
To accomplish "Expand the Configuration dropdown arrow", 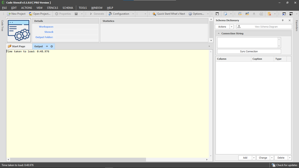I will (x=133, y=14).
